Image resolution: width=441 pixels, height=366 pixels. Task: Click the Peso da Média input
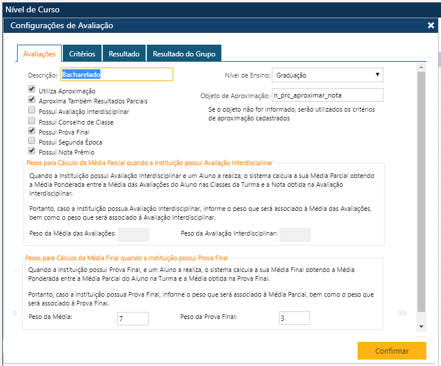133,318
